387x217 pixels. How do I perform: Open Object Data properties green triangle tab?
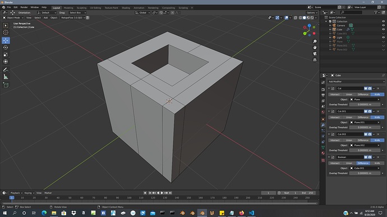coord(323,148)
